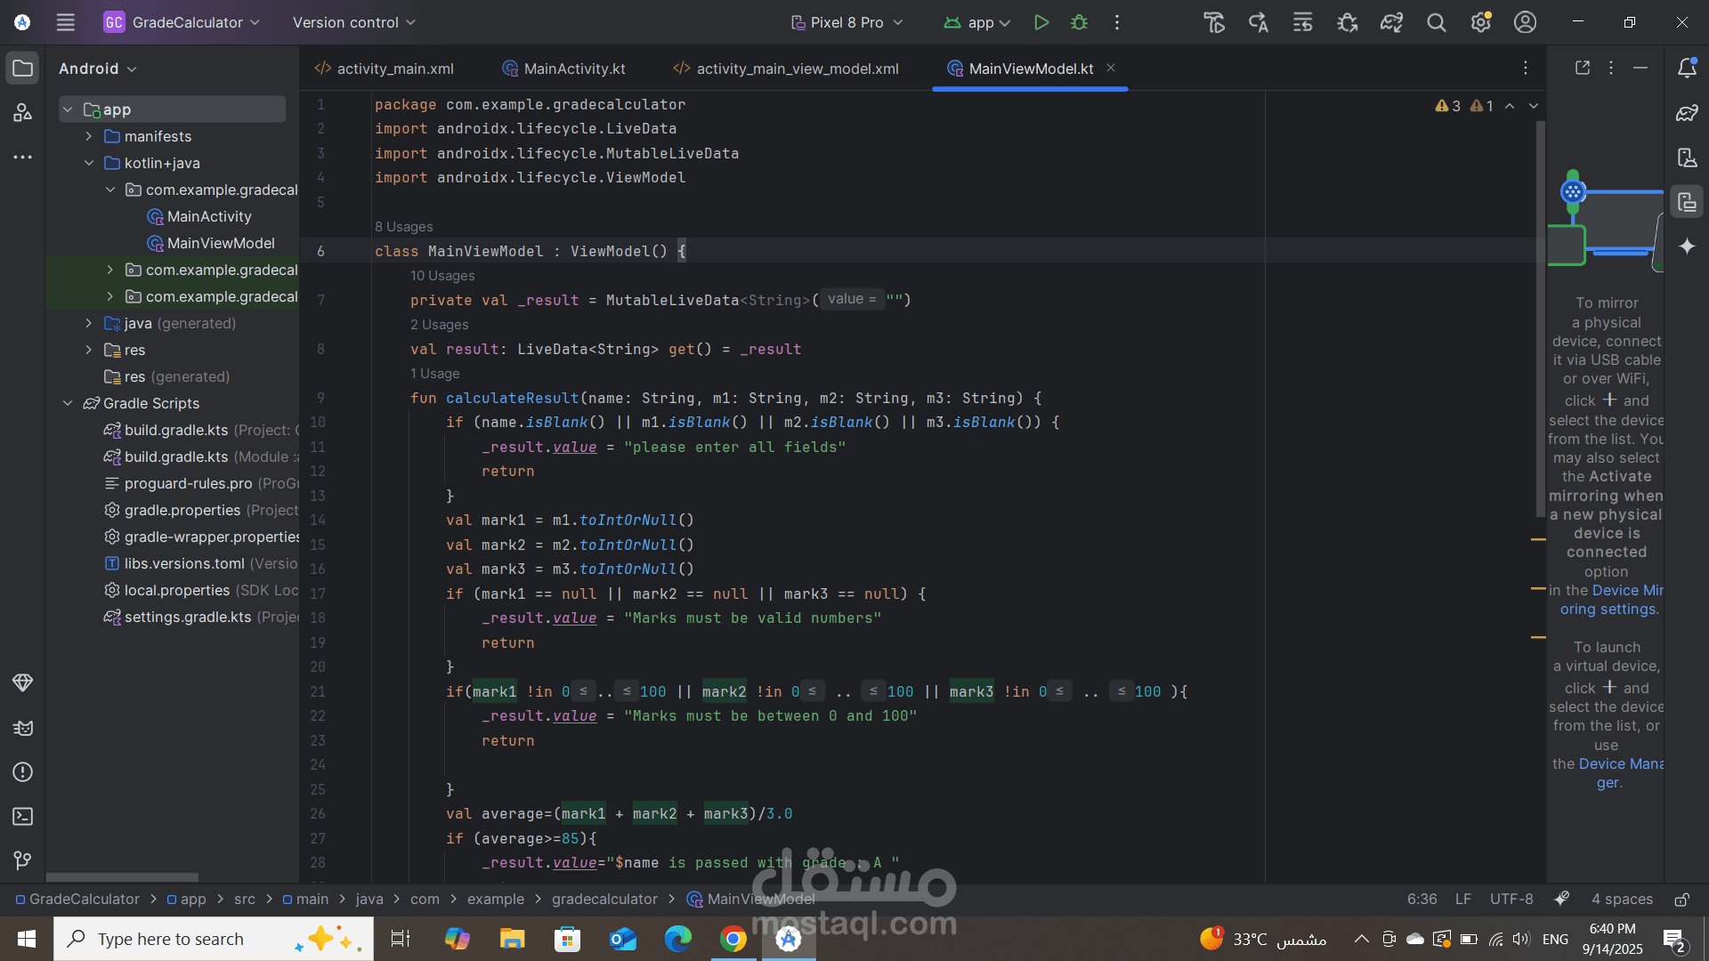Go to next highlighted error arrow

[1534, 106]
